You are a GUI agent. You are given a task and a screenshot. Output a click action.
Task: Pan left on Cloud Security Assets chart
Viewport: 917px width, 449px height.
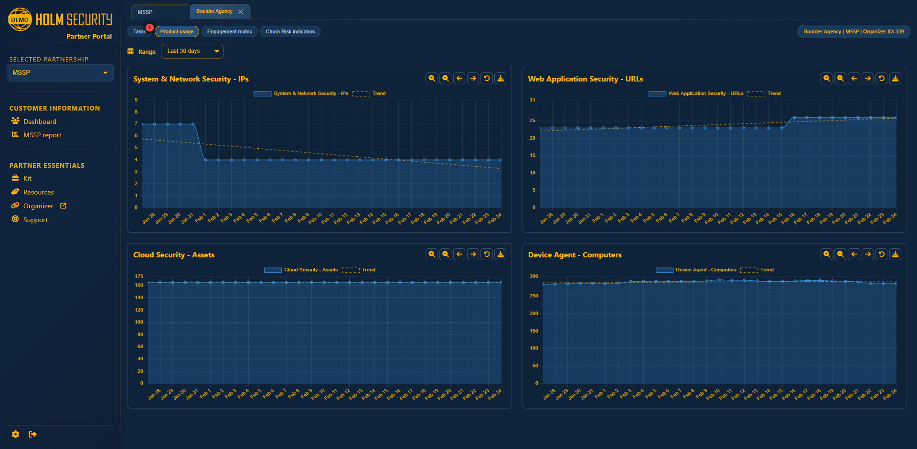(x=459, y=255)
